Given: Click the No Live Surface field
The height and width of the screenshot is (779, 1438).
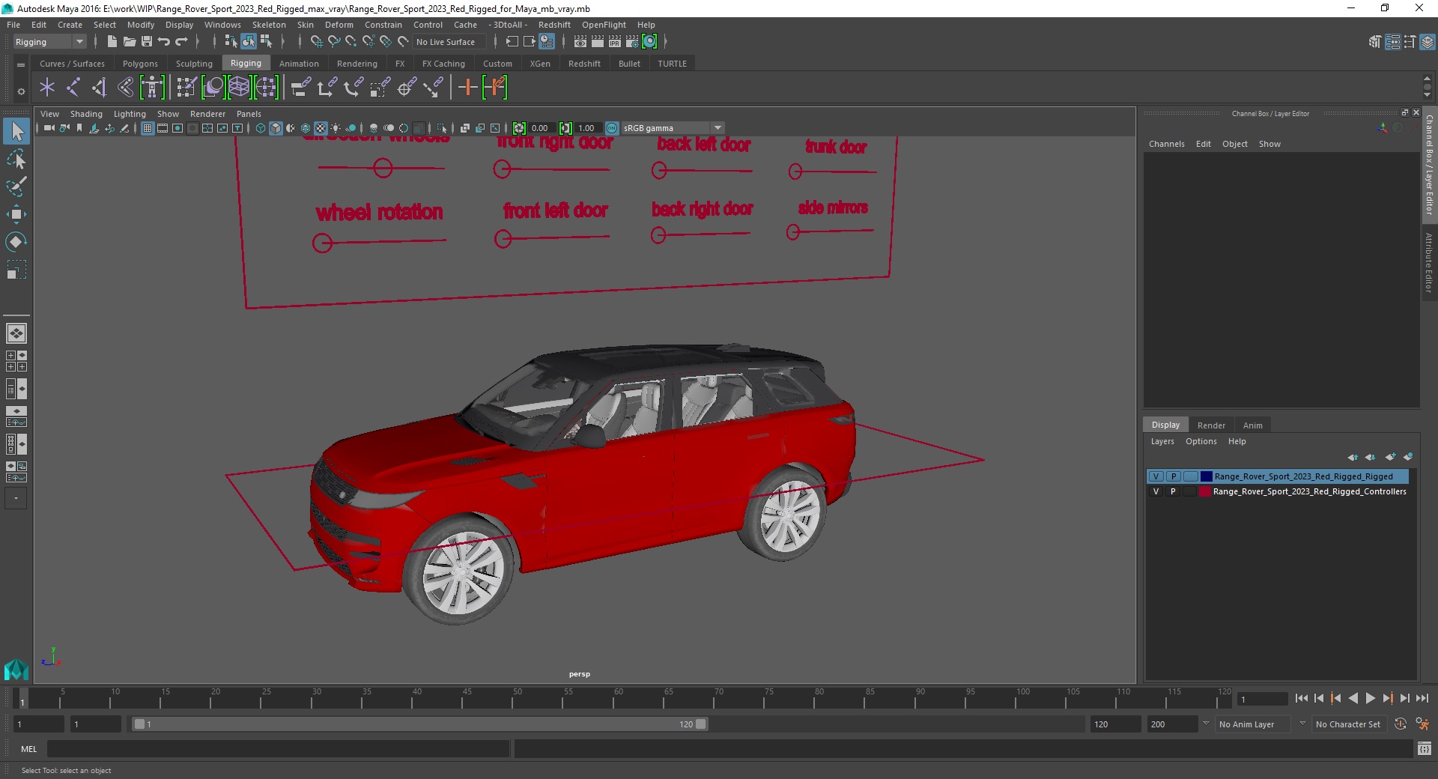Looking at the screenshot, I should tap(449, 42).
